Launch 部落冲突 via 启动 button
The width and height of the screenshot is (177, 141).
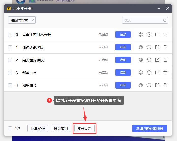coord(123,73)
